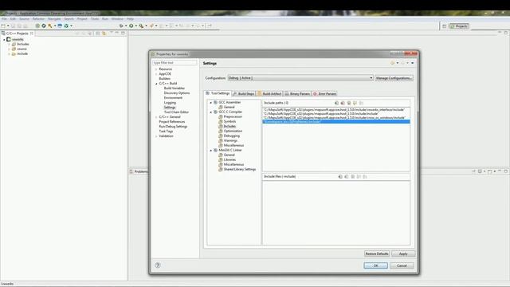Switch to the Binary Parsers tab
The width and height of the screenshot is (510, 287).
(x=297, y=94)
